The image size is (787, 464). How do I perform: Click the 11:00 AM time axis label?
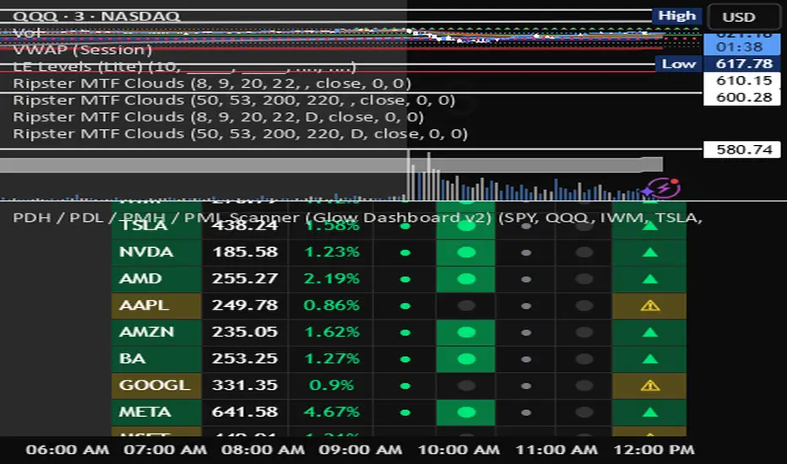tap(556, 450)
